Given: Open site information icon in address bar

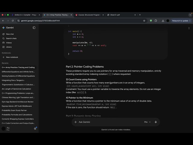Looking at the screenshot, I should point(18,21).
